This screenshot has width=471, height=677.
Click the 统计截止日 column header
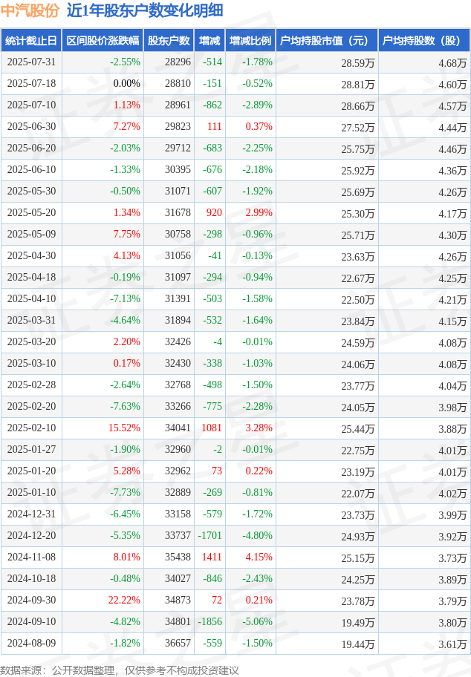click(31, 41)
